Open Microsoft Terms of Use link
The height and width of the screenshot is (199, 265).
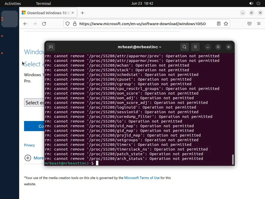[142, 178]
